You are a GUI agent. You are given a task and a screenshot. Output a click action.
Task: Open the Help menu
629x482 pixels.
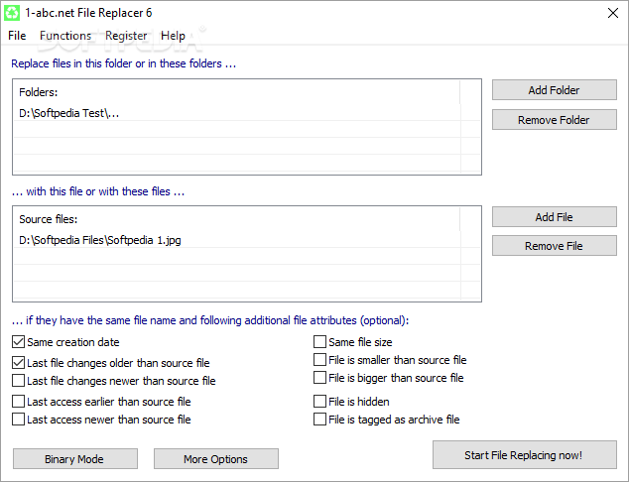173,36
